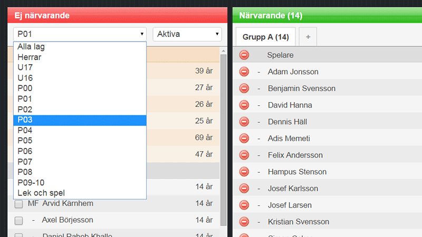Remove Adis Memeti with minus icon
Screen dimensions: 422x237
pos(244,139)
